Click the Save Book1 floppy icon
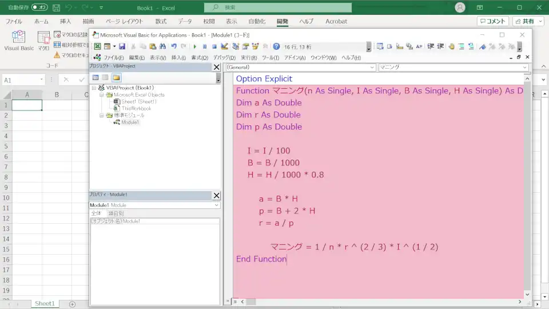The width and height of the screenshot is (549, 309). coord(122,46)
